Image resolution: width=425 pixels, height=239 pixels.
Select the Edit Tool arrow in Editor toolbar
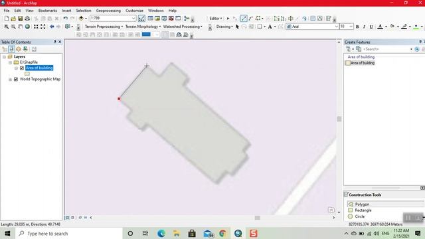click(228, 19)
